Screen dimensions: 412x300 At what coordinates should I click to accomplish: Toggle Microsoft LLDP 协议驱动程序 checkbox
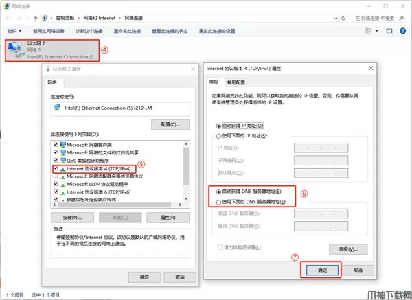[x=56, y=184]
